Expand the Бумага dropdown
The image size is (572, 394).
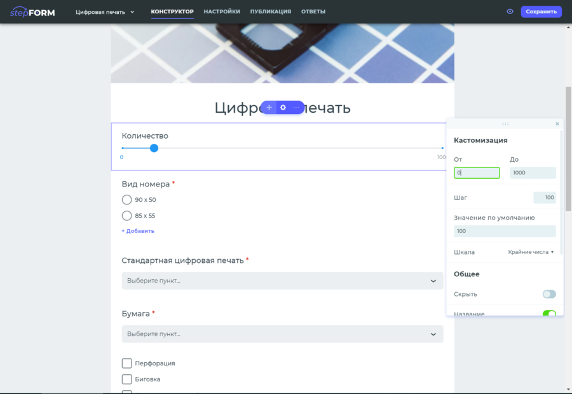[x=282, y=334]
